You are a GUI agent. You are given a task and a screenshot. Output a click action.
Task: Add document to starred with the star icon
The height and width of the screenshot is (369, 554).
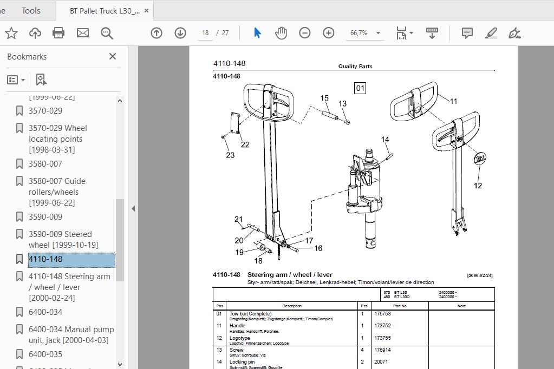(x=11, y=33)
